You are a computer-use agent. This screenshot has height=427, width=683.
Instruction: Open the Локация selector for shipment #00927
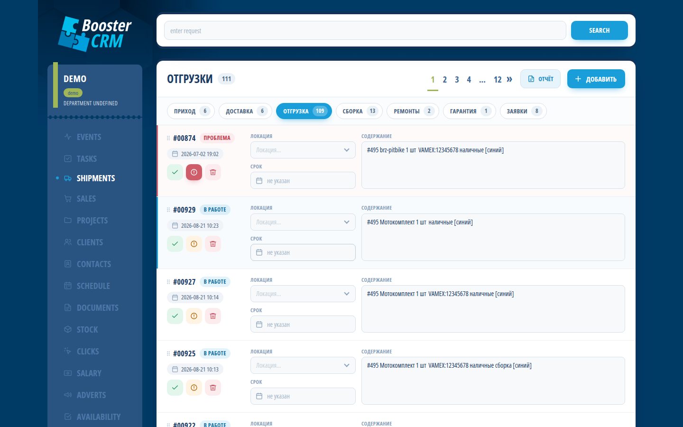pos(303,294)
